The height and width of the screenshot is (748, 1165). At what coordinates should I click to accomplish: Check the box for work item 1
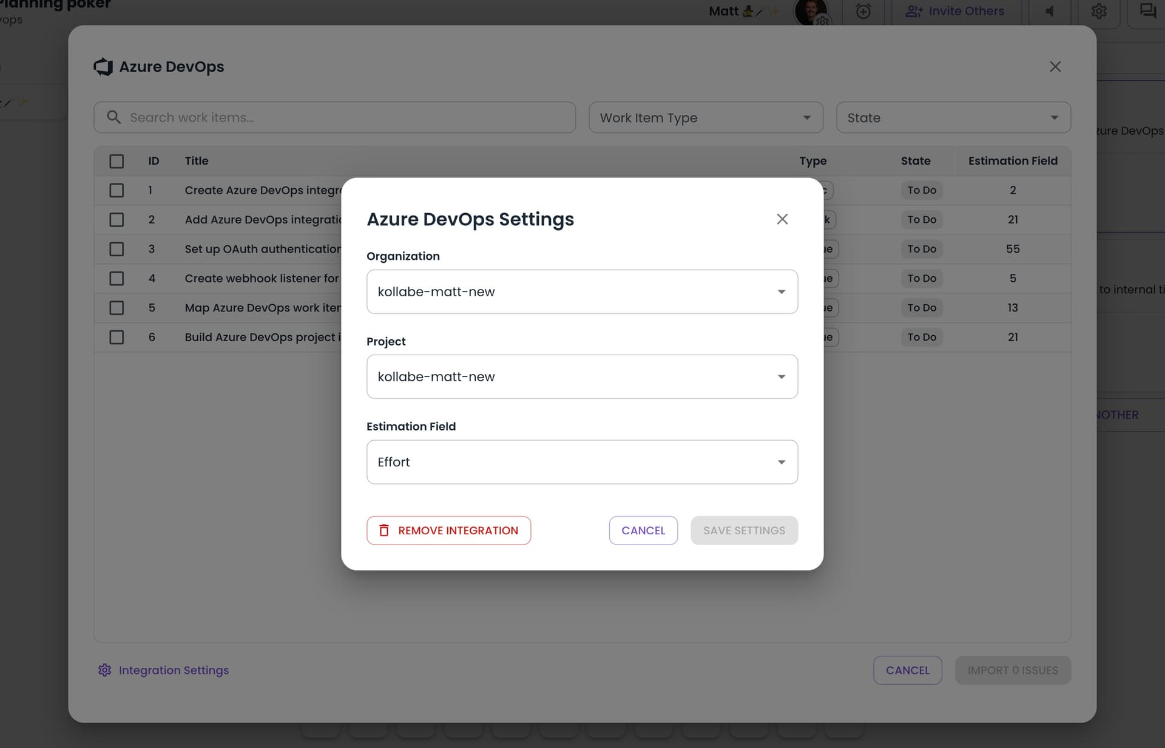116,191
